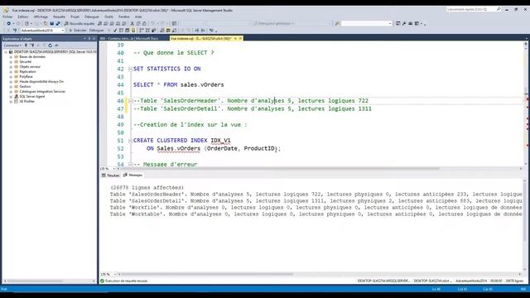Select Catalogues Integration Services tree item
This screenshot has height=298, width=530.
42,92
